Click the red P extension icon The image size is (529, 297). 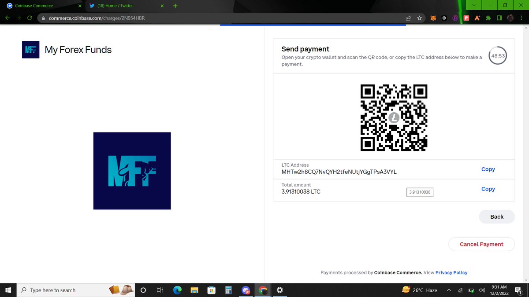(x=466, y=18)
